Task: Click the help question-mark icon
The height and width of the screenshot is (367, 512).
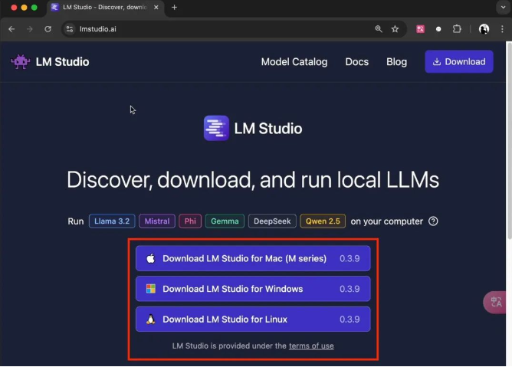Action: tap(433, 221)
